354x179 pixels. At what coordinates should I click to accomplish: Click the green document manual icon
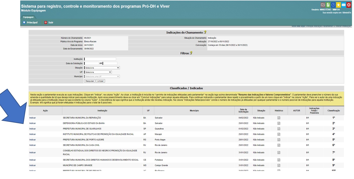point(328,5)
